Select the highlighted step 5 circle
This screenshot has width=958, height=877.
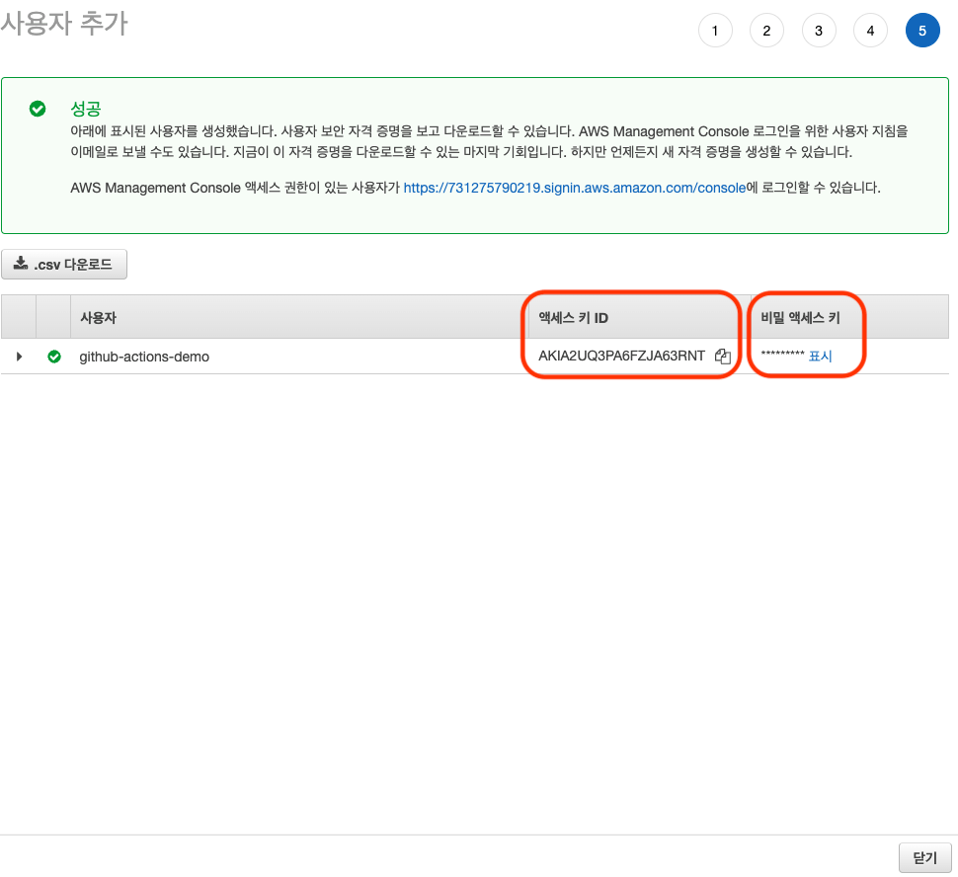click(x=922, y=31)
